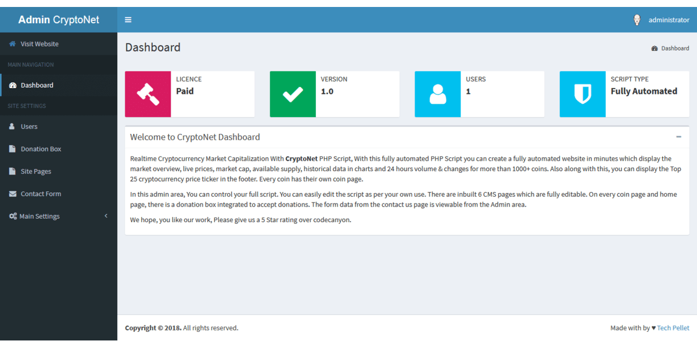Click the breadcrumb dashboard gauge icon
The height and width of the screenshot is (348, 697).
pyautogui.click(x=655, y=49)
